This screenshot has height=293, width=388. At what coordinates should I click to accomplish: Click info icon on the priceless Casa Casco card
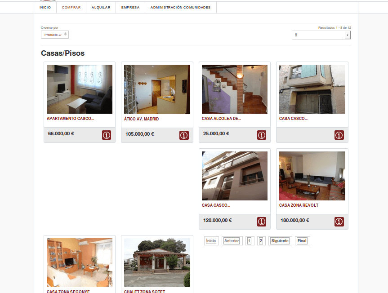tap(339, 135)
